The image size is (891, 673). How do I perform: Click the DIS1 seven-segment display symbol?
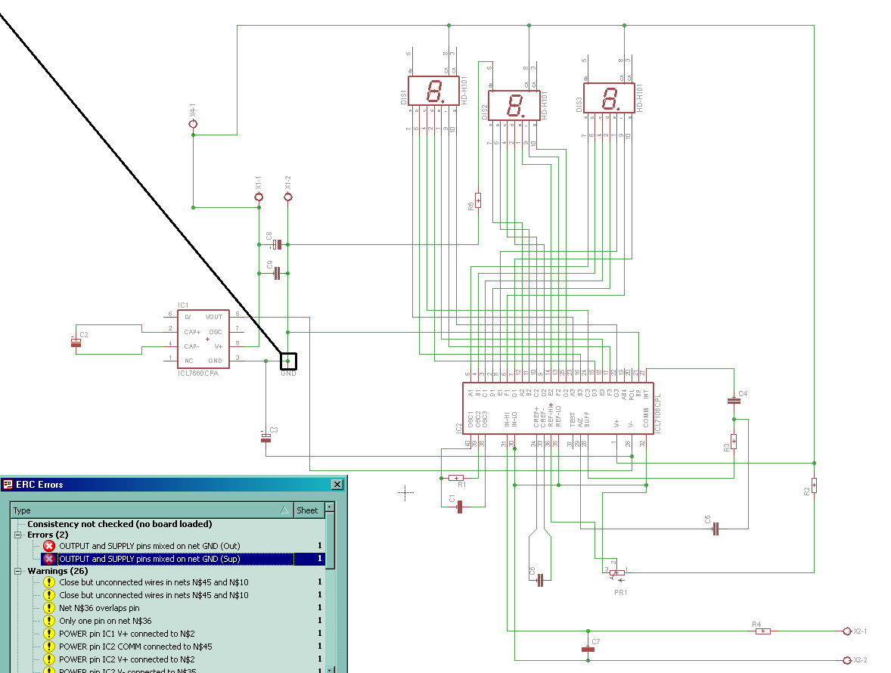[433, 91]
